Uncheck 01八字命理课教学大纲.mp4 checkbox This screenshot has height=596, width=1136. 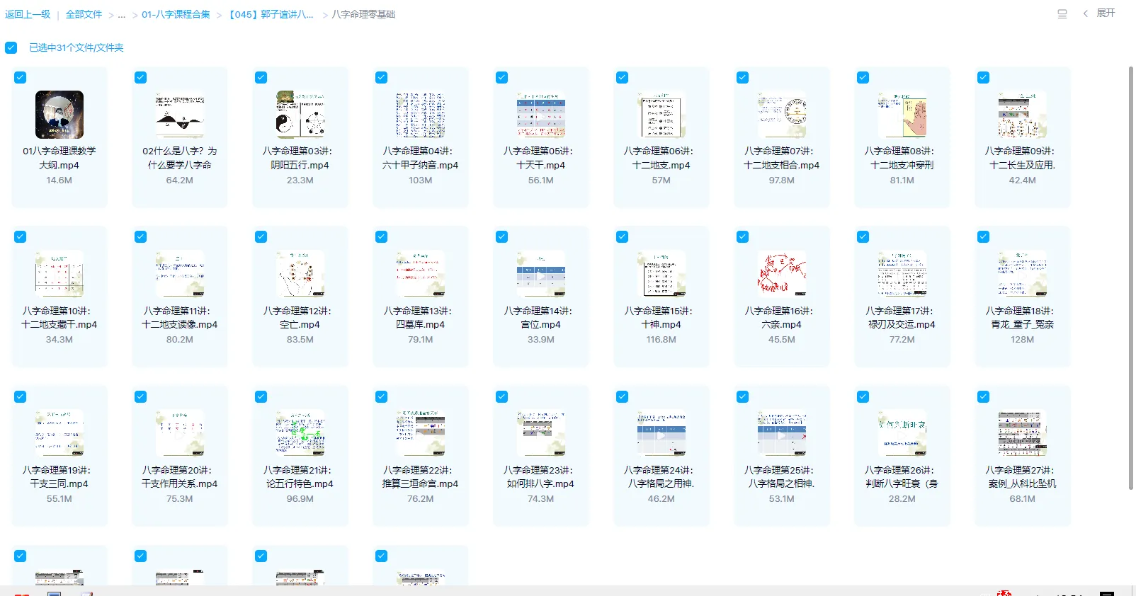click(21, 78)
